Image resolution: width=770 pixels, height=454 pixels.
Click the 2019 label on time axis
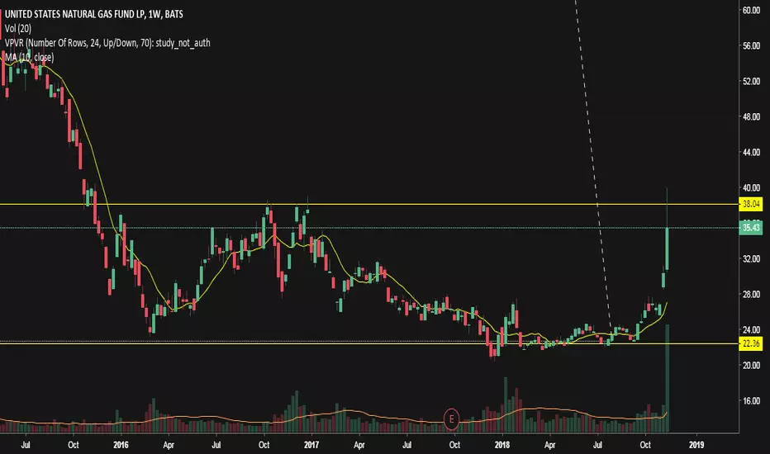point(696,445)
